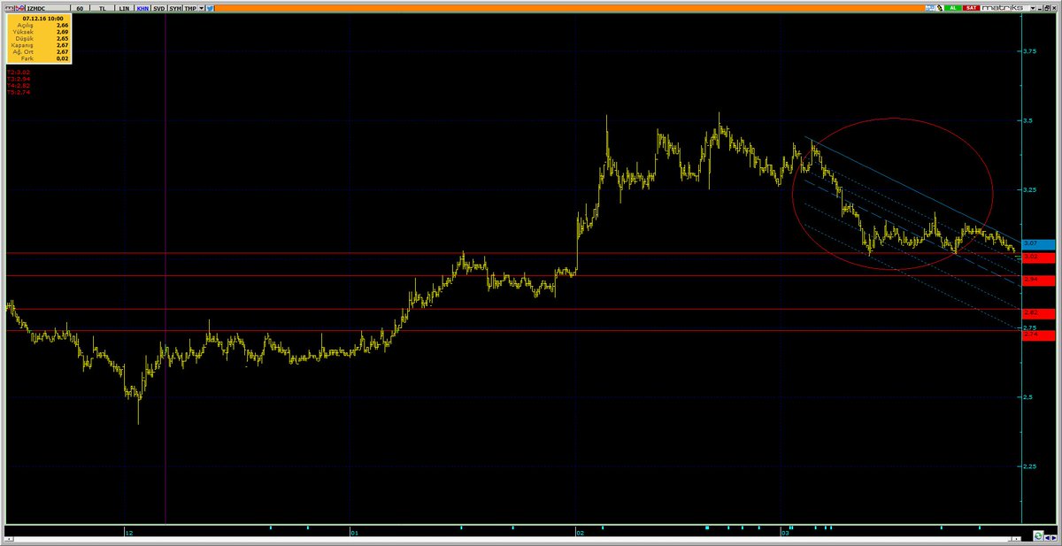
Task: Select the red 2.74 price level label
Action: [1038, 335]
